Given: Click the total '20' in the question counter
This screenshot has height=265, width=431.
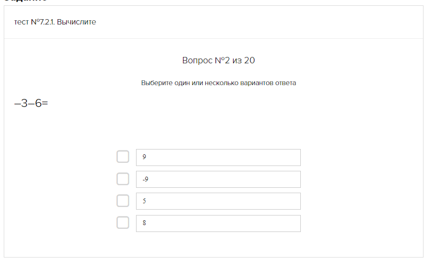Looking at the screenshot, I should [x=249, y=61].
